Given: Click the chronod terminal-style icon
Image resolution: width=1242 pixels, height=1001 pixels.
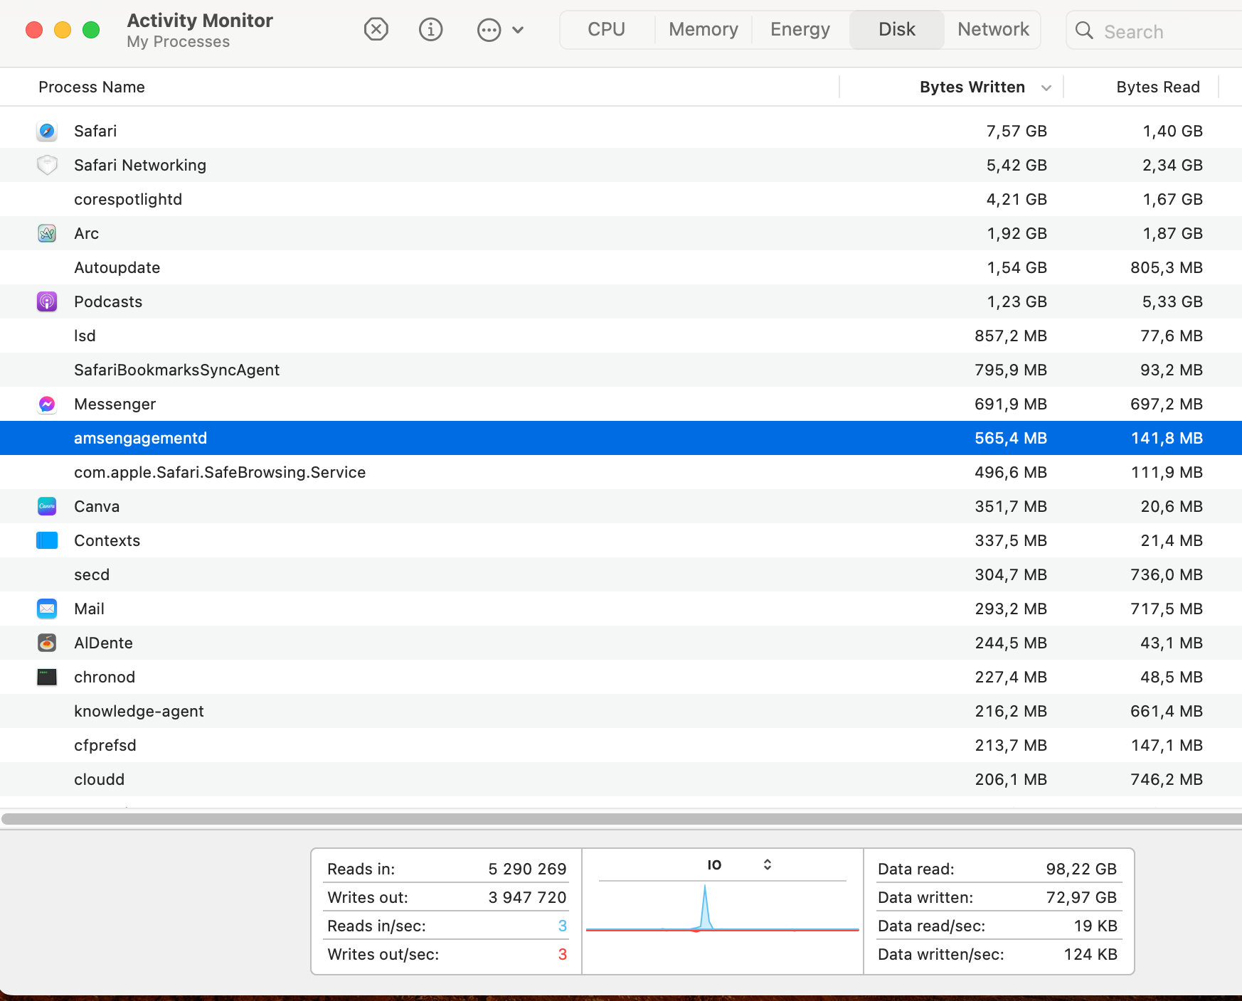Looking at the screenshot, I should click(x=47, y=677).
